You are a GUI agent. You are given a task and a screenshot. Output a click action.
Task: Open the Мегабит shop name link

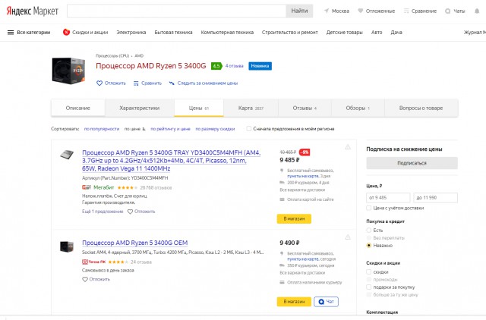pos(104,187)
